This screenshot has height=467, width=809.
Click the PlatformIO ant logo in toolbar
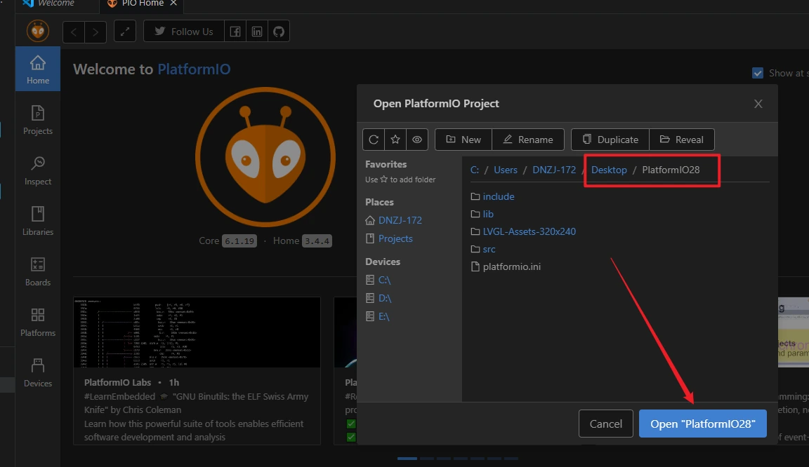tap(38, 32)
